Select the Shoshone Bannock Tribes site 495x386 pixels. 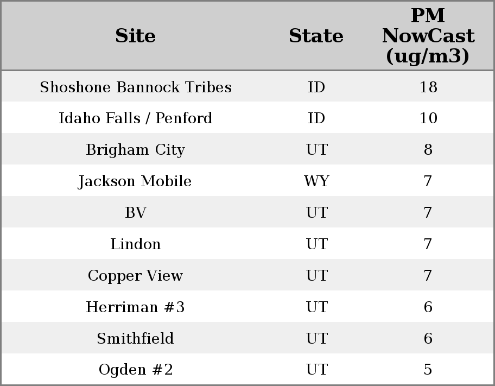pyautogui.click(x=135, y=87)
